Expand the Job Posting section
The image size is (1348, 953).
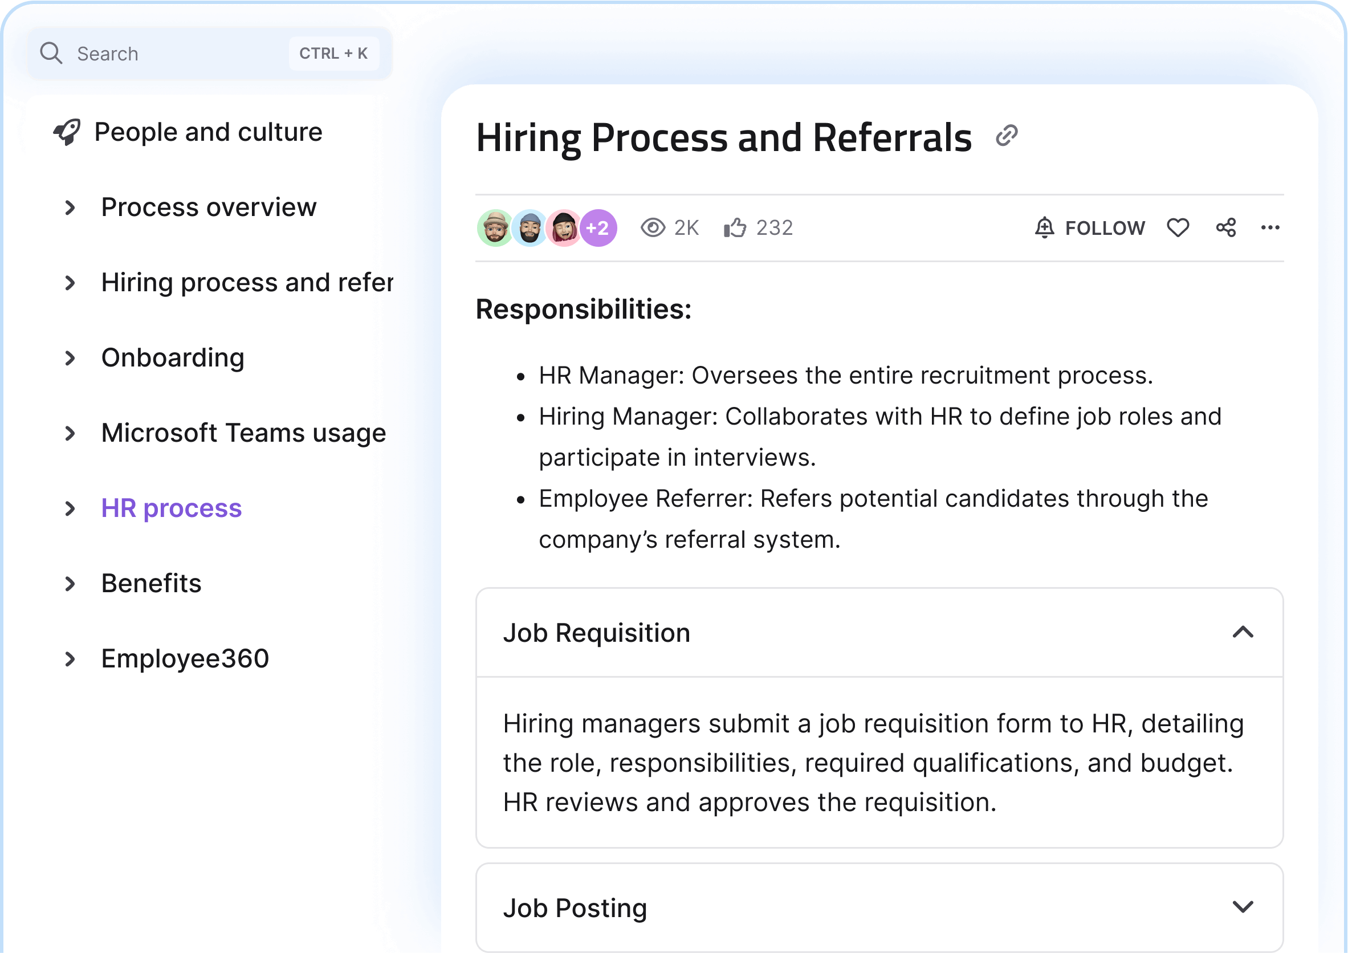click(1243, 907)
